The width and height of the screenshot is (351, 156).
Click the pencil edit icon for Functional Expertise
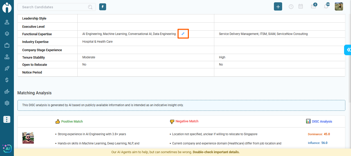183,34
